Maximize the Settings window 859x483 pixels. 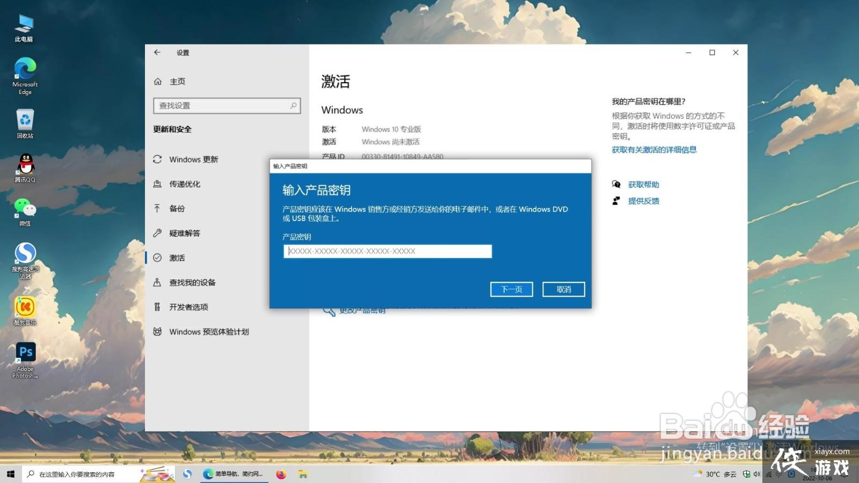tap(712, 53)
